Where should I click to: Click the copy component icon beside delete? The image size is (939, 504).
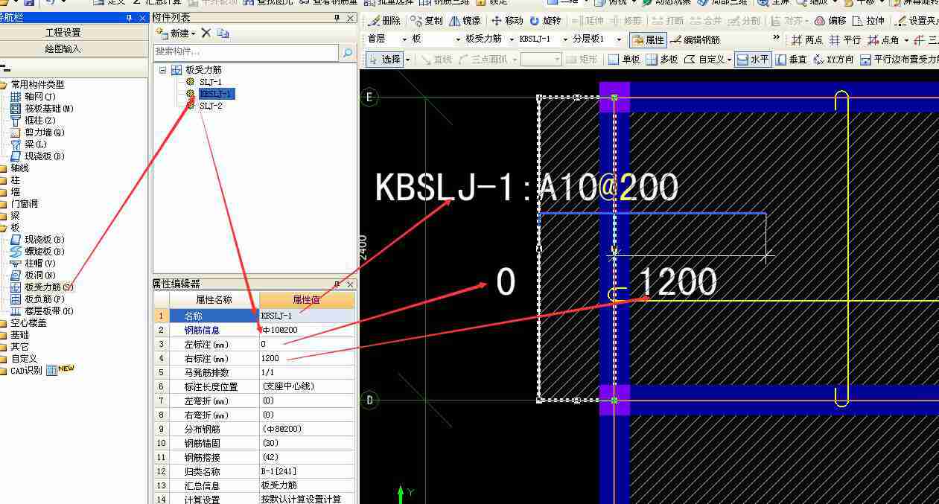coord(223,33)
